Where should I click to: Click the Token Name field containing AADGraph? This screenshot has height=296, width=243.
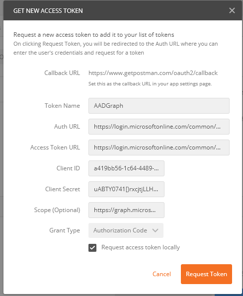pyautogui.click(x=159, y=106)
